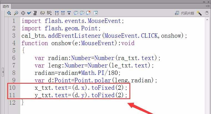
Task: Click the remove comment icon
Action: (x=88, y=13)
